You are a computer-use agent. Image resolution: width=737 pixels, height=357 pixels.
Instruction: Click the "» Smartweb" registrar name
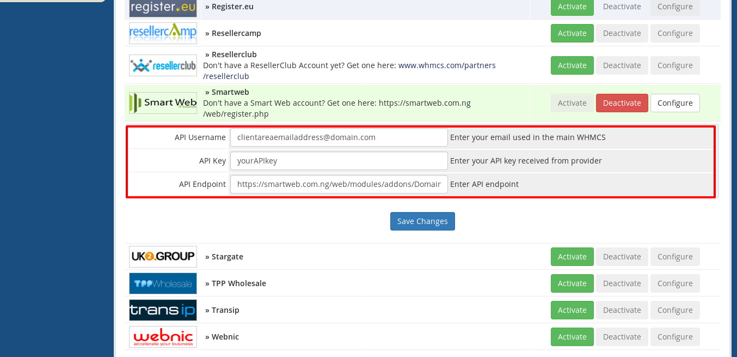(x=227, y=92)
